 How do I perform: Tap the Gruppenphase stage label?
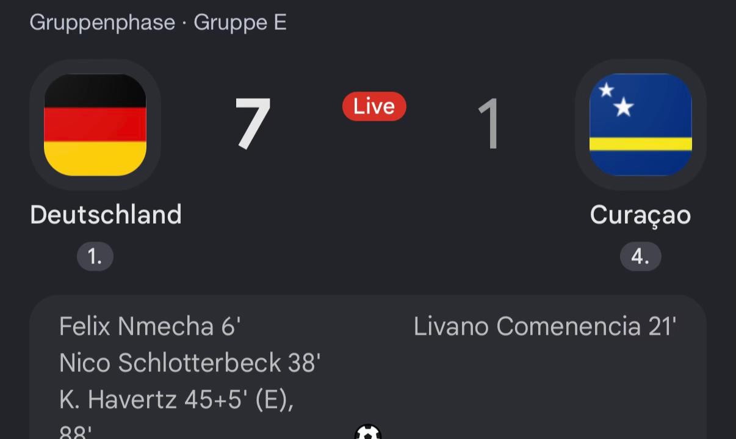click(103, 23)
